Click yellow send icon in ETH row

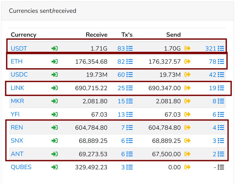tap(187, 61)
